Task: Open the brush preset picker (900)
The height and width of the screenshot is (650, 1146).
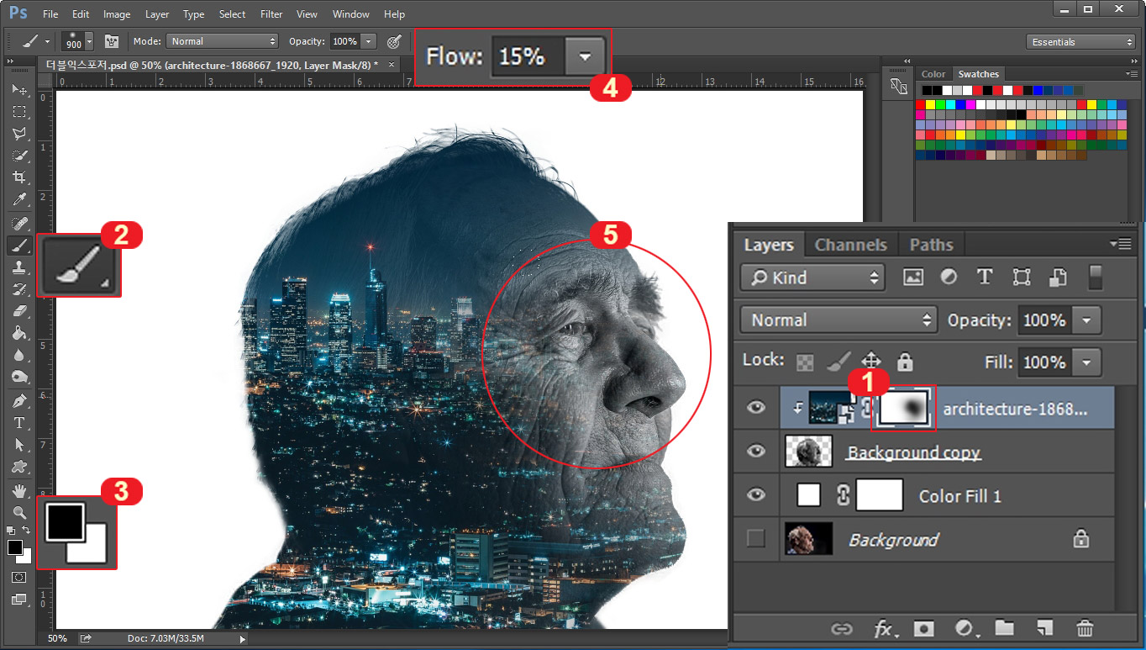Action: pos(78,41)
